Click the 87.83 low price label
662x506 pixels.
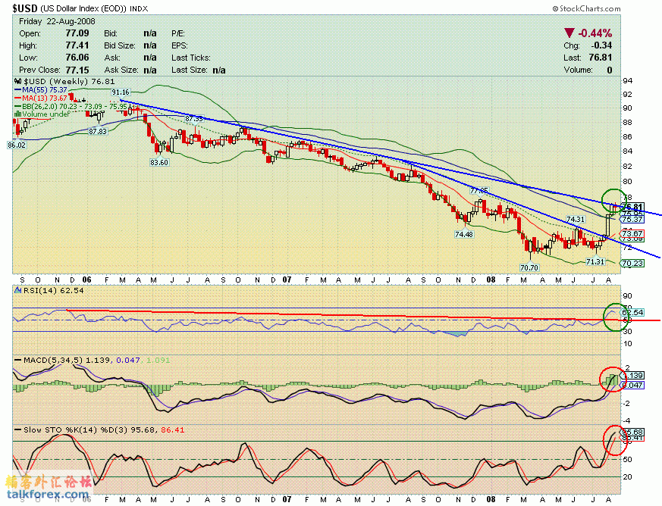[x=98, y=132]
